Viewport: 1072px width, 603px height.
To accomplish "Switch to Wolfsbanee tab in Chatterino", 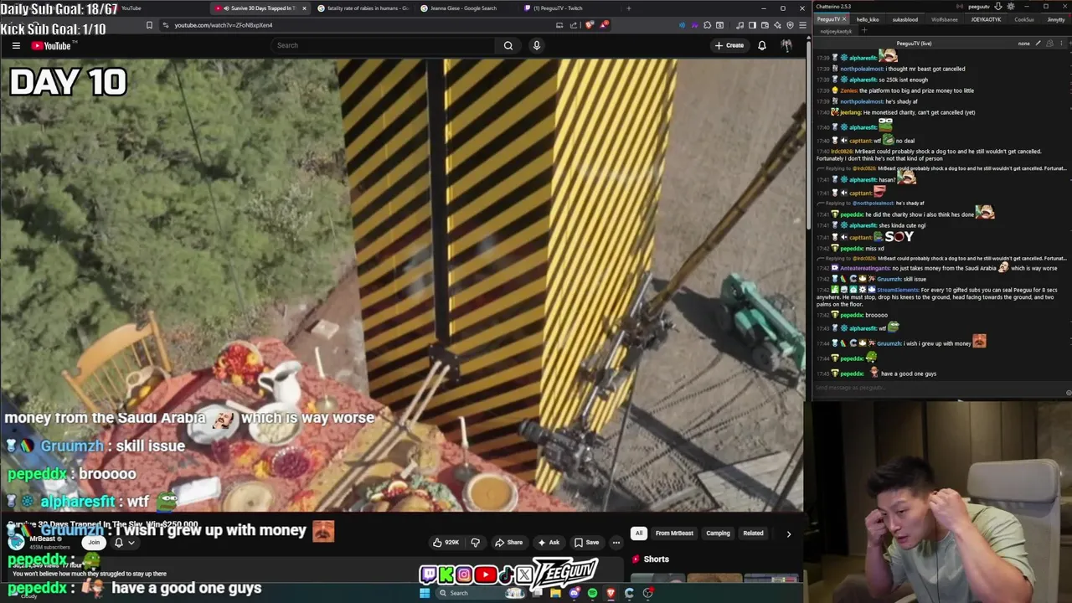I will pos(945,19).
